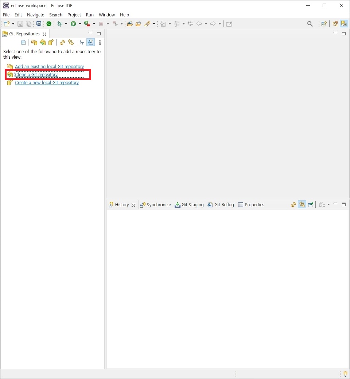Viewport: 350px width, 379px height.
Task: Switch to the Team Synchronizing perspective icon
Action: tap(335, 24)
